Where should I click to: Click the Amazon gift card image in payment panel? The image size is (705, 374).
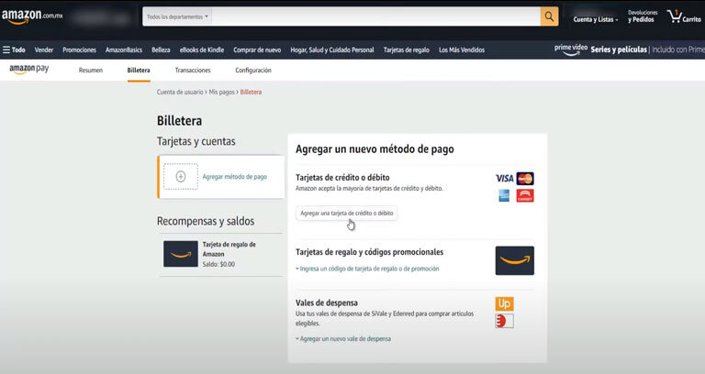pyautogui.click(x=515, y=260)
